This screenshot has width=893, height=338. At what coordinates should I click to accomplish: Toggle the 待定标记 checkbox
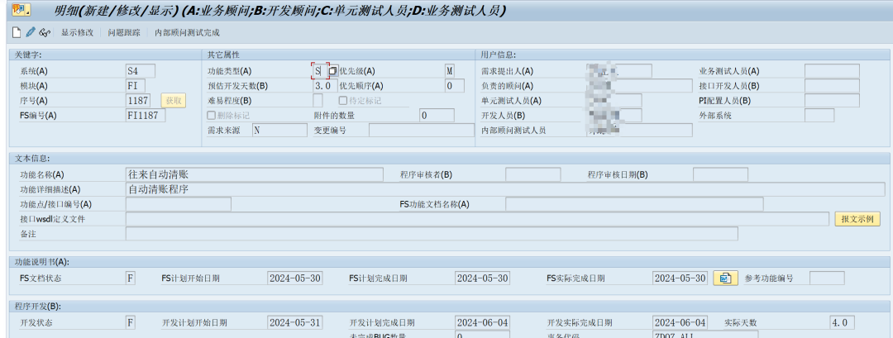coord(343,101)
